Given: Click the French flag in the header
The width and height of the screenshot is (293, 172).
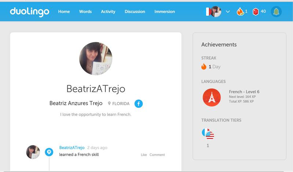Looking at the screenshot, I should [208, 12].
